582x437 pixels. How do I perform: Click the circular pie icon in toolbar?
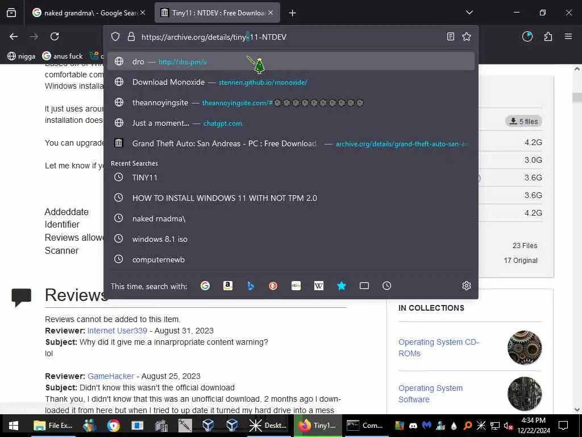(x=527, y=36)
